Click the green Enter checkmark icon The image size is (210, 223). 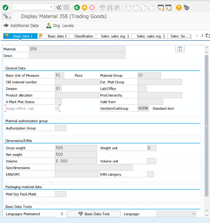[6, 7]
